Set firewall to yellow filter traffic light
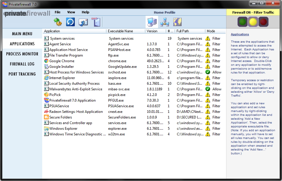The width and height of the screenshot is (282, 181). [253, 22]
